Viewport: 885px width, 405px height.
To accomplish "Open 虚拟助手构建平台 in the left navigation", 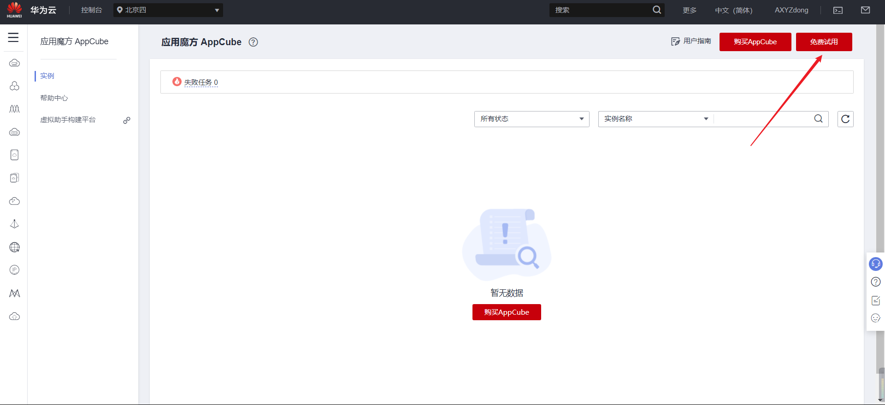I will tap(68, 120).
